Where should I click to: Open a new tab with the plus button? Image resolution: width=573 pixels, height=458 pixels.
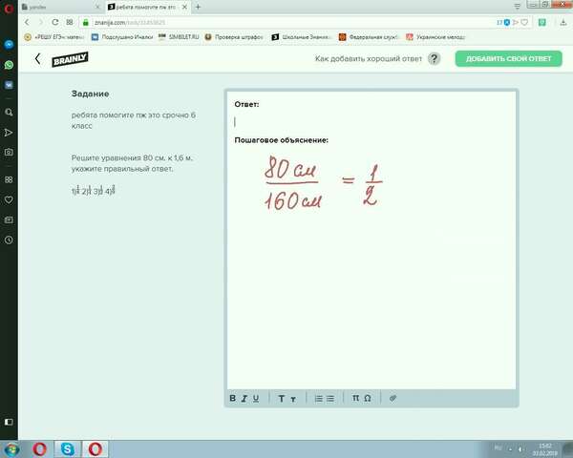[198, 7]
